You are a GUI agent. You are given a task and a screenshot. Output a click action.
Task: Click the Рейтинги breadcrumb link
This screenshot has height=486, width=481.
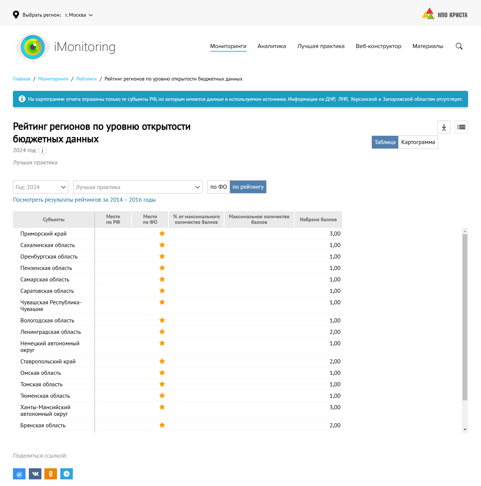coord(87,79)
